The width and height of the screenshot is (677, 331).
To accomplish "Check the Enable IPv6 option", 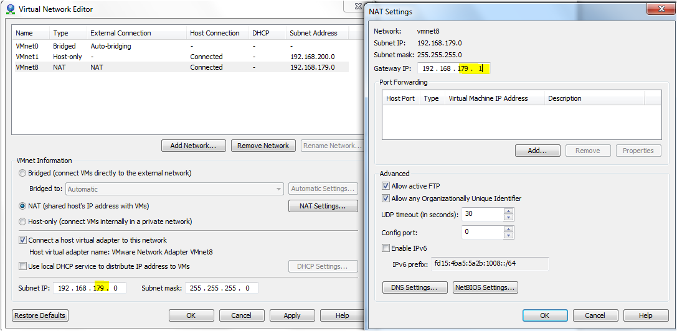I will click(x=386, y=248).
